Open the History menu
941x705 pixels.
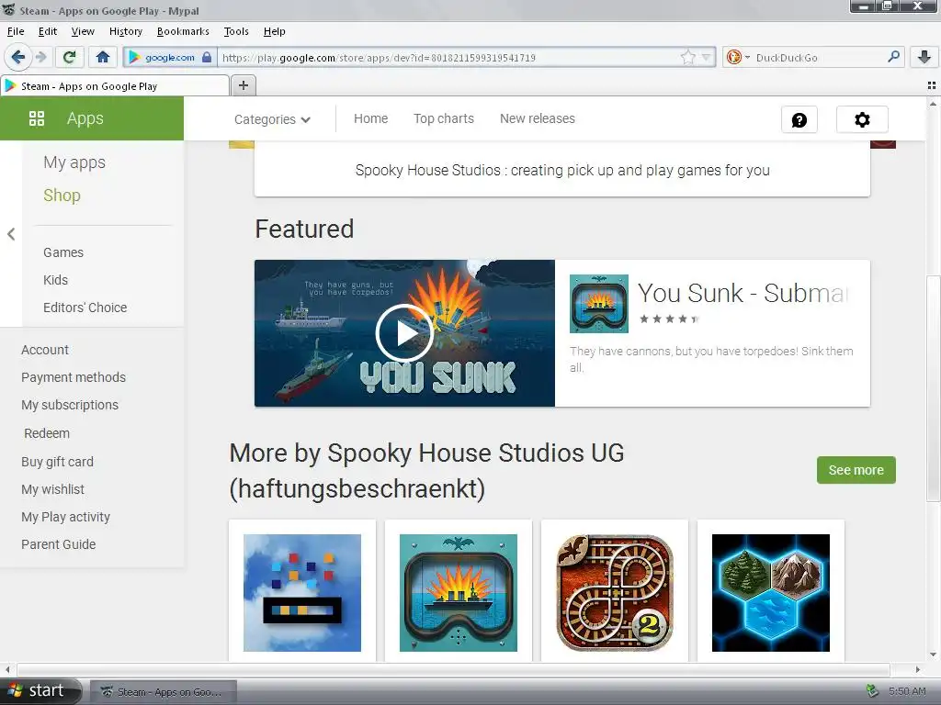pos(125,31)
